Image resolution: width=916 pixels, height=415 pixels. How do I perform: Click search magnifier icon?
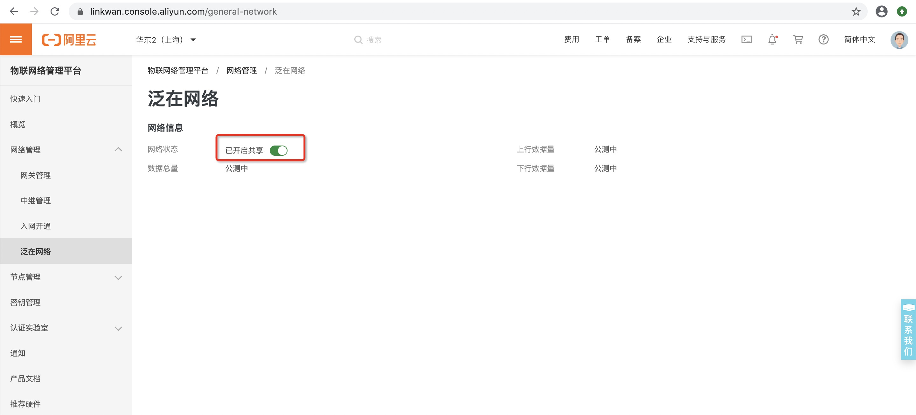pyautogui.click(x=358, y=40)
